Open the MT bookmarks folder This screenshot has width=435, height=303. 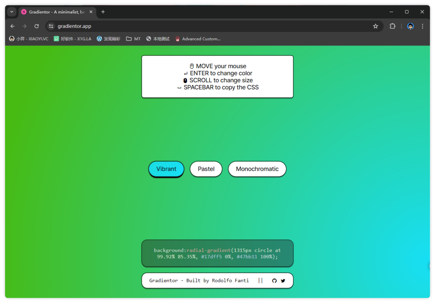133,39
